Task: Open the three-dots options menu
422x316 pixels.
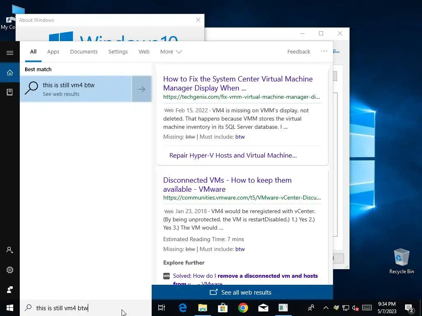Action: pos(324,51)
